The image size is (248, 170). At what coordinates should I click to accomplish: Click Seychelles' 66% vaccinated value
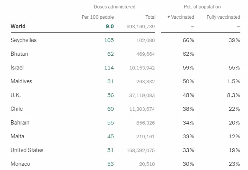pyautogui.click(x=188, y=40)
